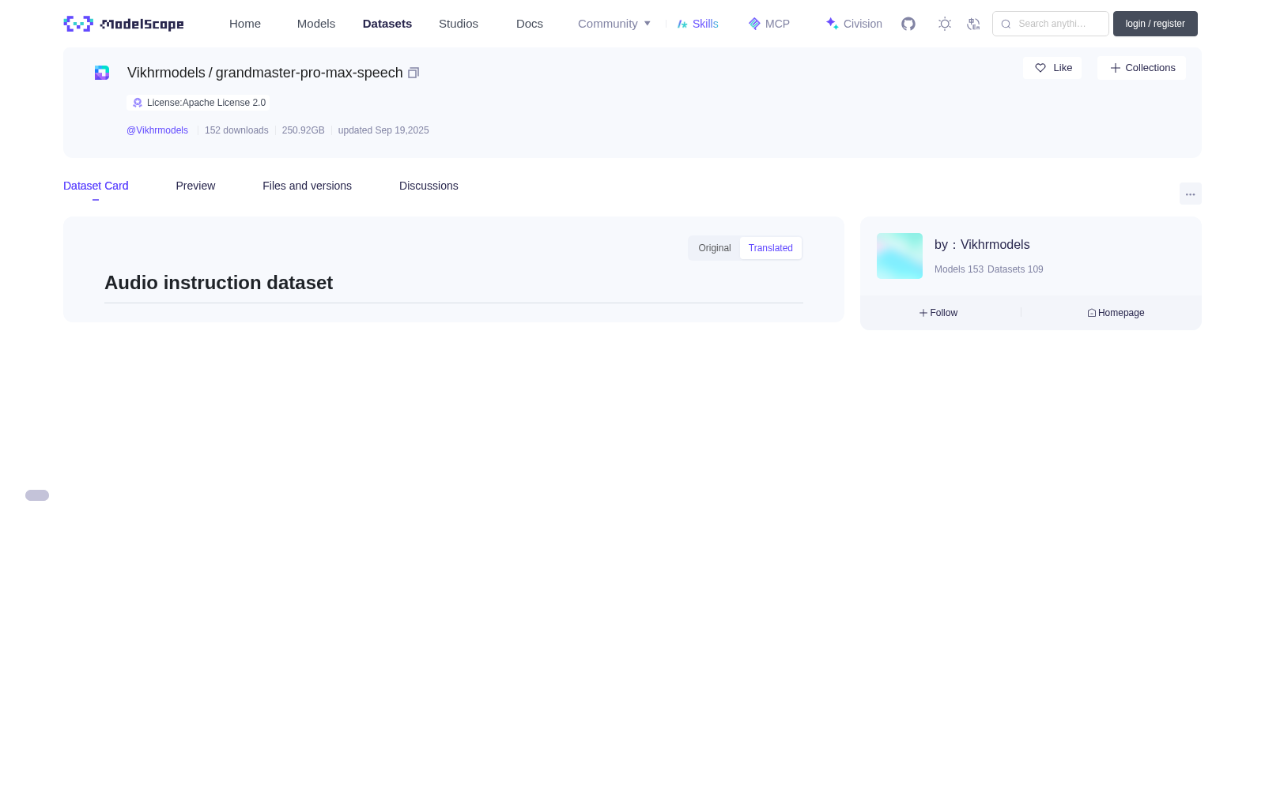Open the Skills section
The image size is (1265, 790).
(697, 24)
